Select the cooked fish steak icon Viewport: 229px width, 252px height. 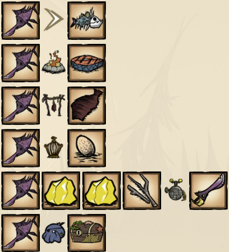87,63
